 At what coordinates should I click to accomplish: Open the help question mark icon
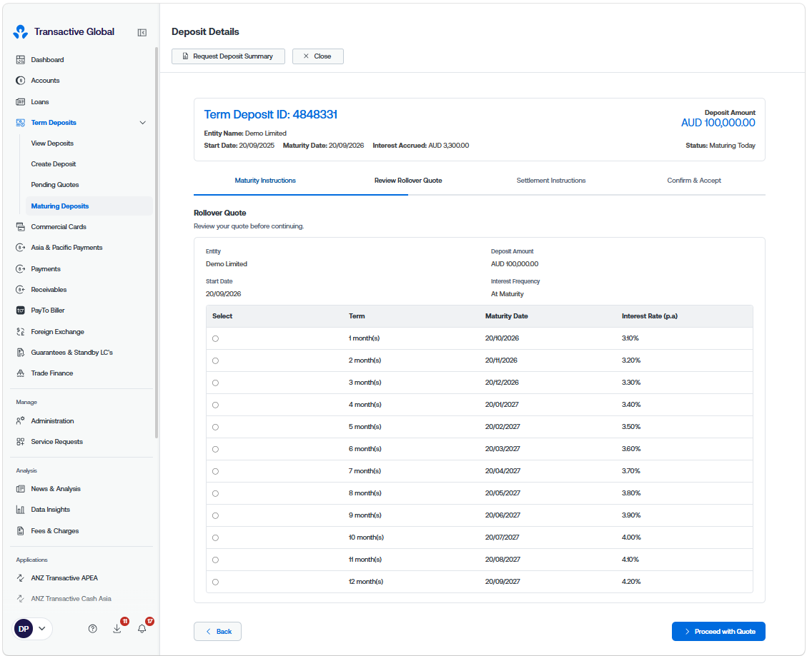pyautogui.click(x=93, y=629)
